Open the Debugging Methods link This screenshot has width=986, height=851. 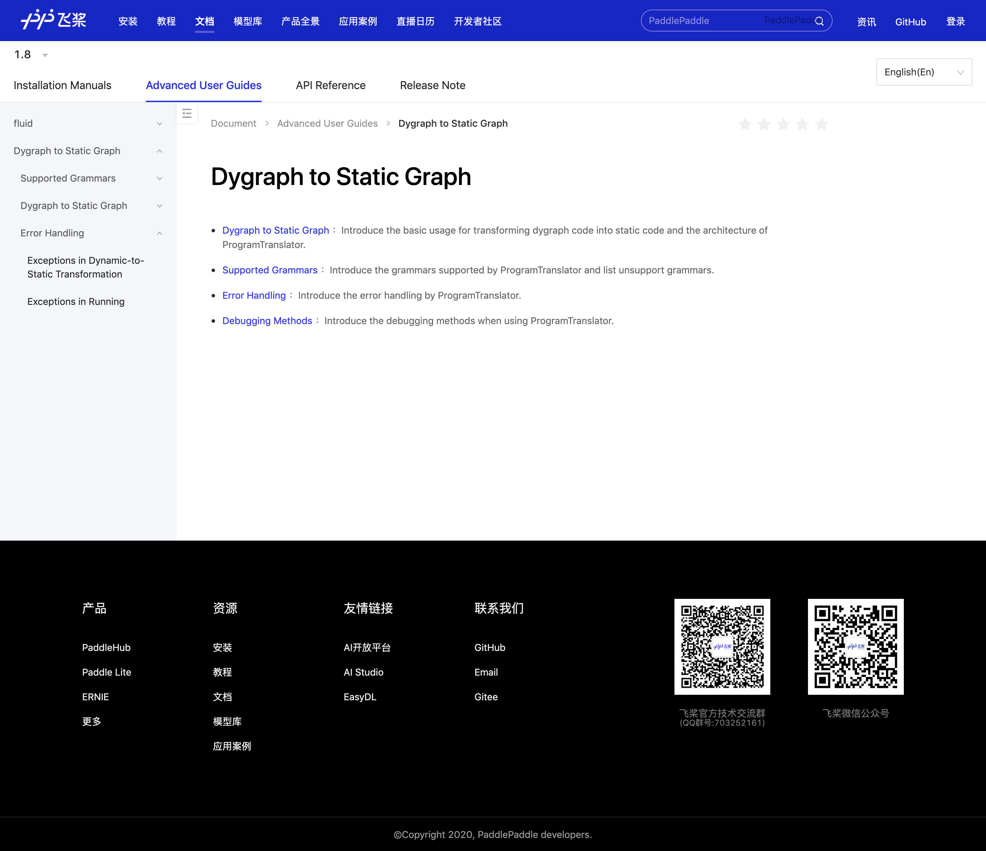click(267, 321)
